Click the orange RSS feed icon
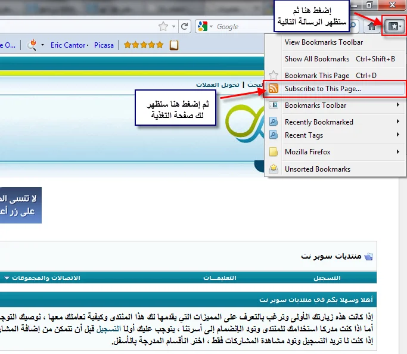Screen dimensions: 407x354 click(274, 89)
